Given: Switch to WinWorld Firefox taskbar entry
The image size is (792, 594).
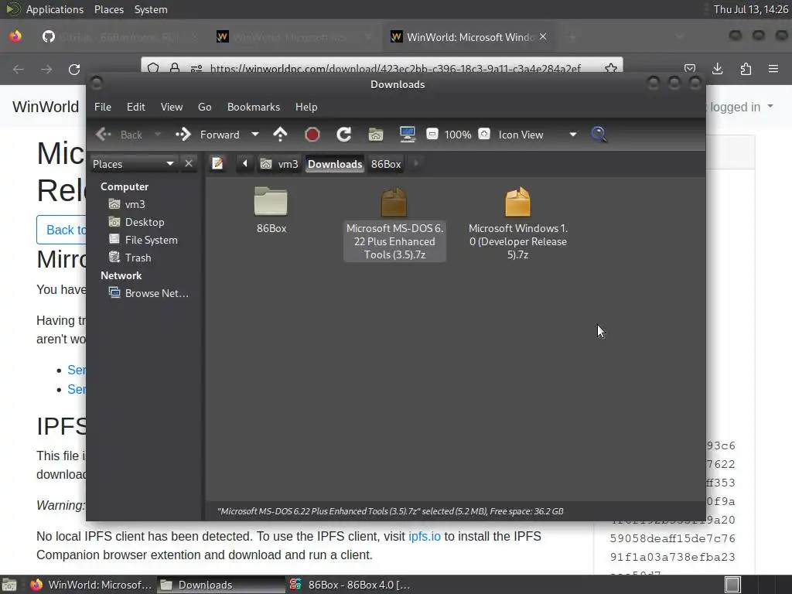Looking at the screenshot, I should [x=90, y=585].
